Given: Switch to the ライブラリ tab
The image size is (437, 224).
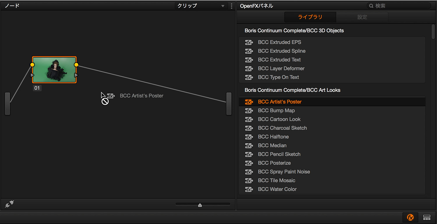Looking at the screenshot, I should [x=310, y=17].
